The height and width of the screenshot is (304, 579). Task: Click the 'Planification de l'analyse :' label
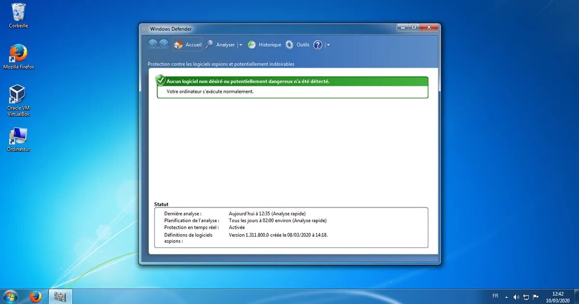pyautogui.click(x=192, y=221)
